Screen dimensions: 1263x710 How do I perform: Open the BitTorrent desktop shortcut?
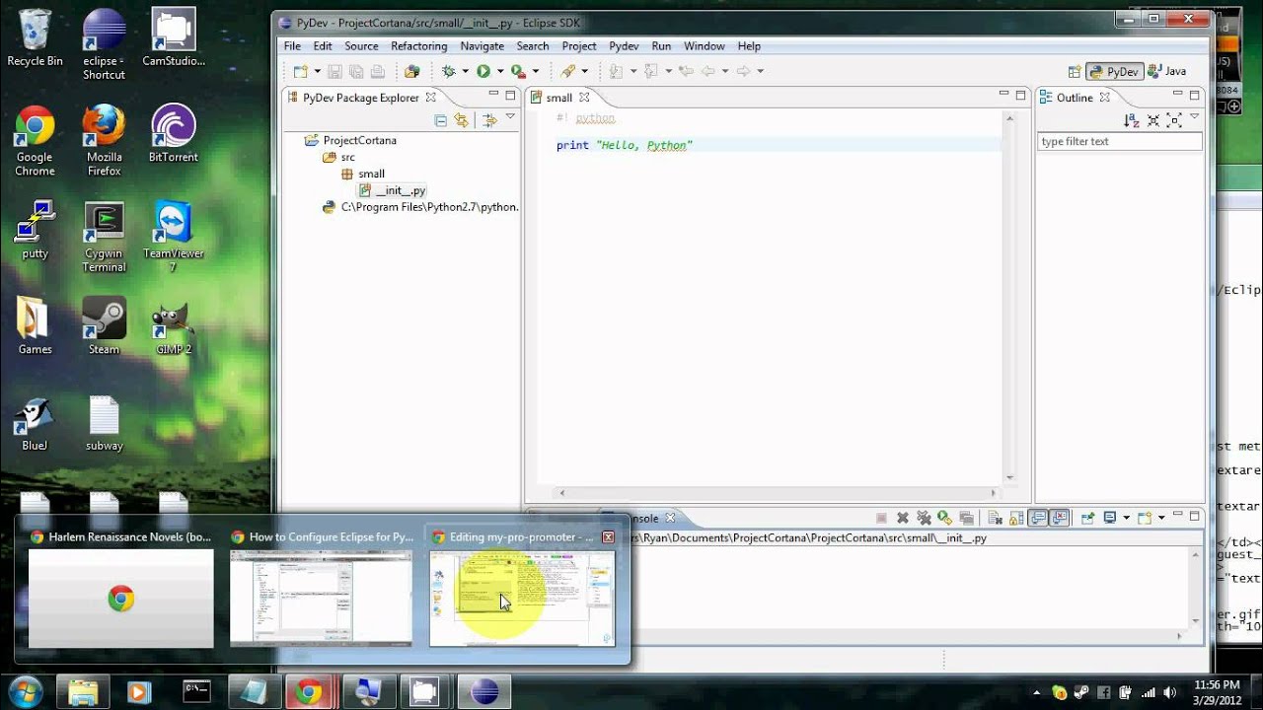click(x=174, y=133)
